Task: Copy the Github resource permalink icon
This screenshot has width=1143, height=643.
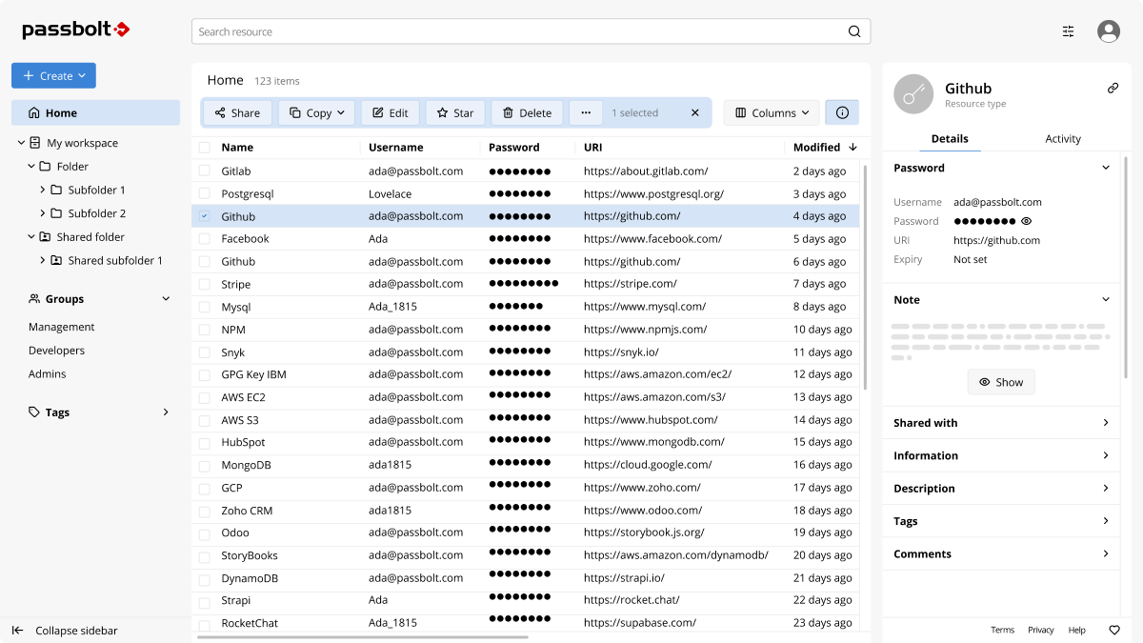Action: (1113, 88)
